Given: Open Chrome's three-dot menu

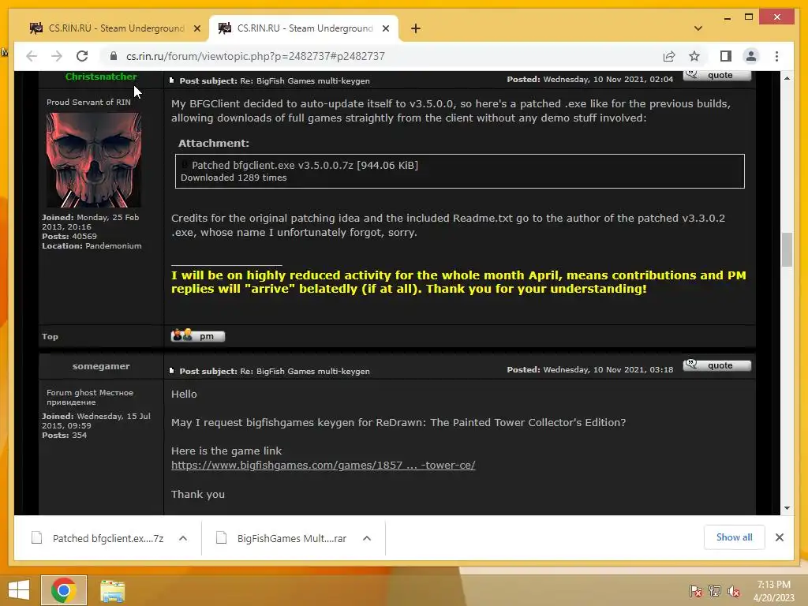Looking at the screenshot, I should tap(776, 56).
